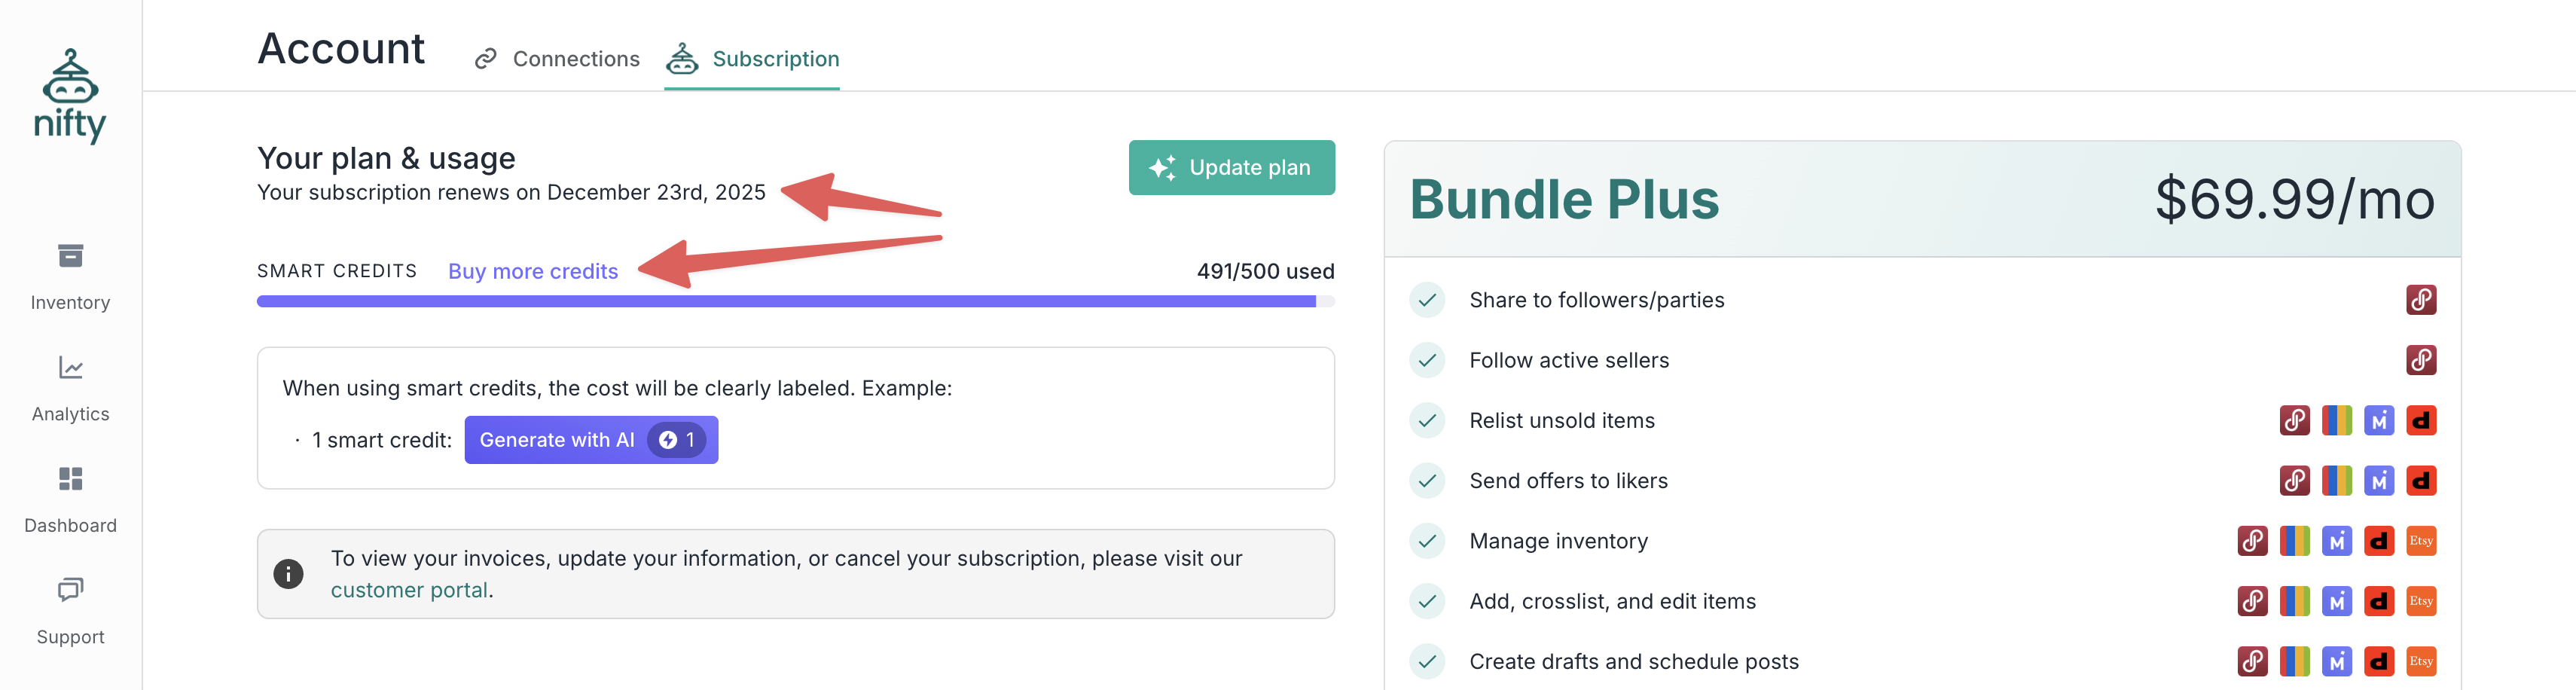Click Mercari icon on Relist unsold items row

pos(2378,421)
